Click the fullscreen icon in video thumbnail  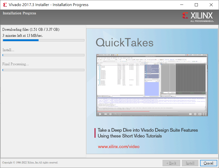(205, 114)
